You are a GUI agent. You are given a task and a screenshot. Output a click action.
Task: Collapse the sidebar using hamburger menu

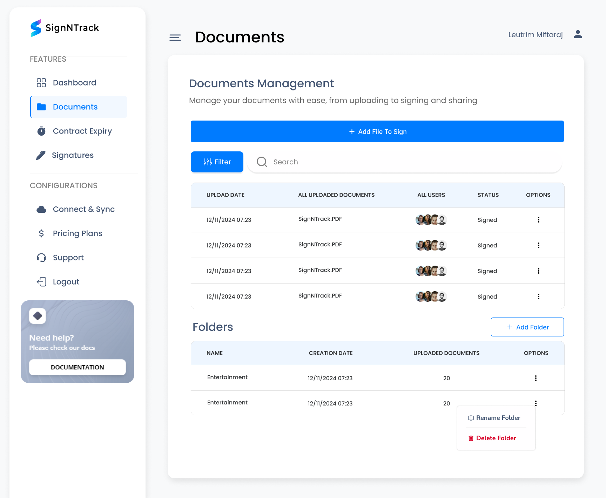pyautogui.click(x=175, y=37)
